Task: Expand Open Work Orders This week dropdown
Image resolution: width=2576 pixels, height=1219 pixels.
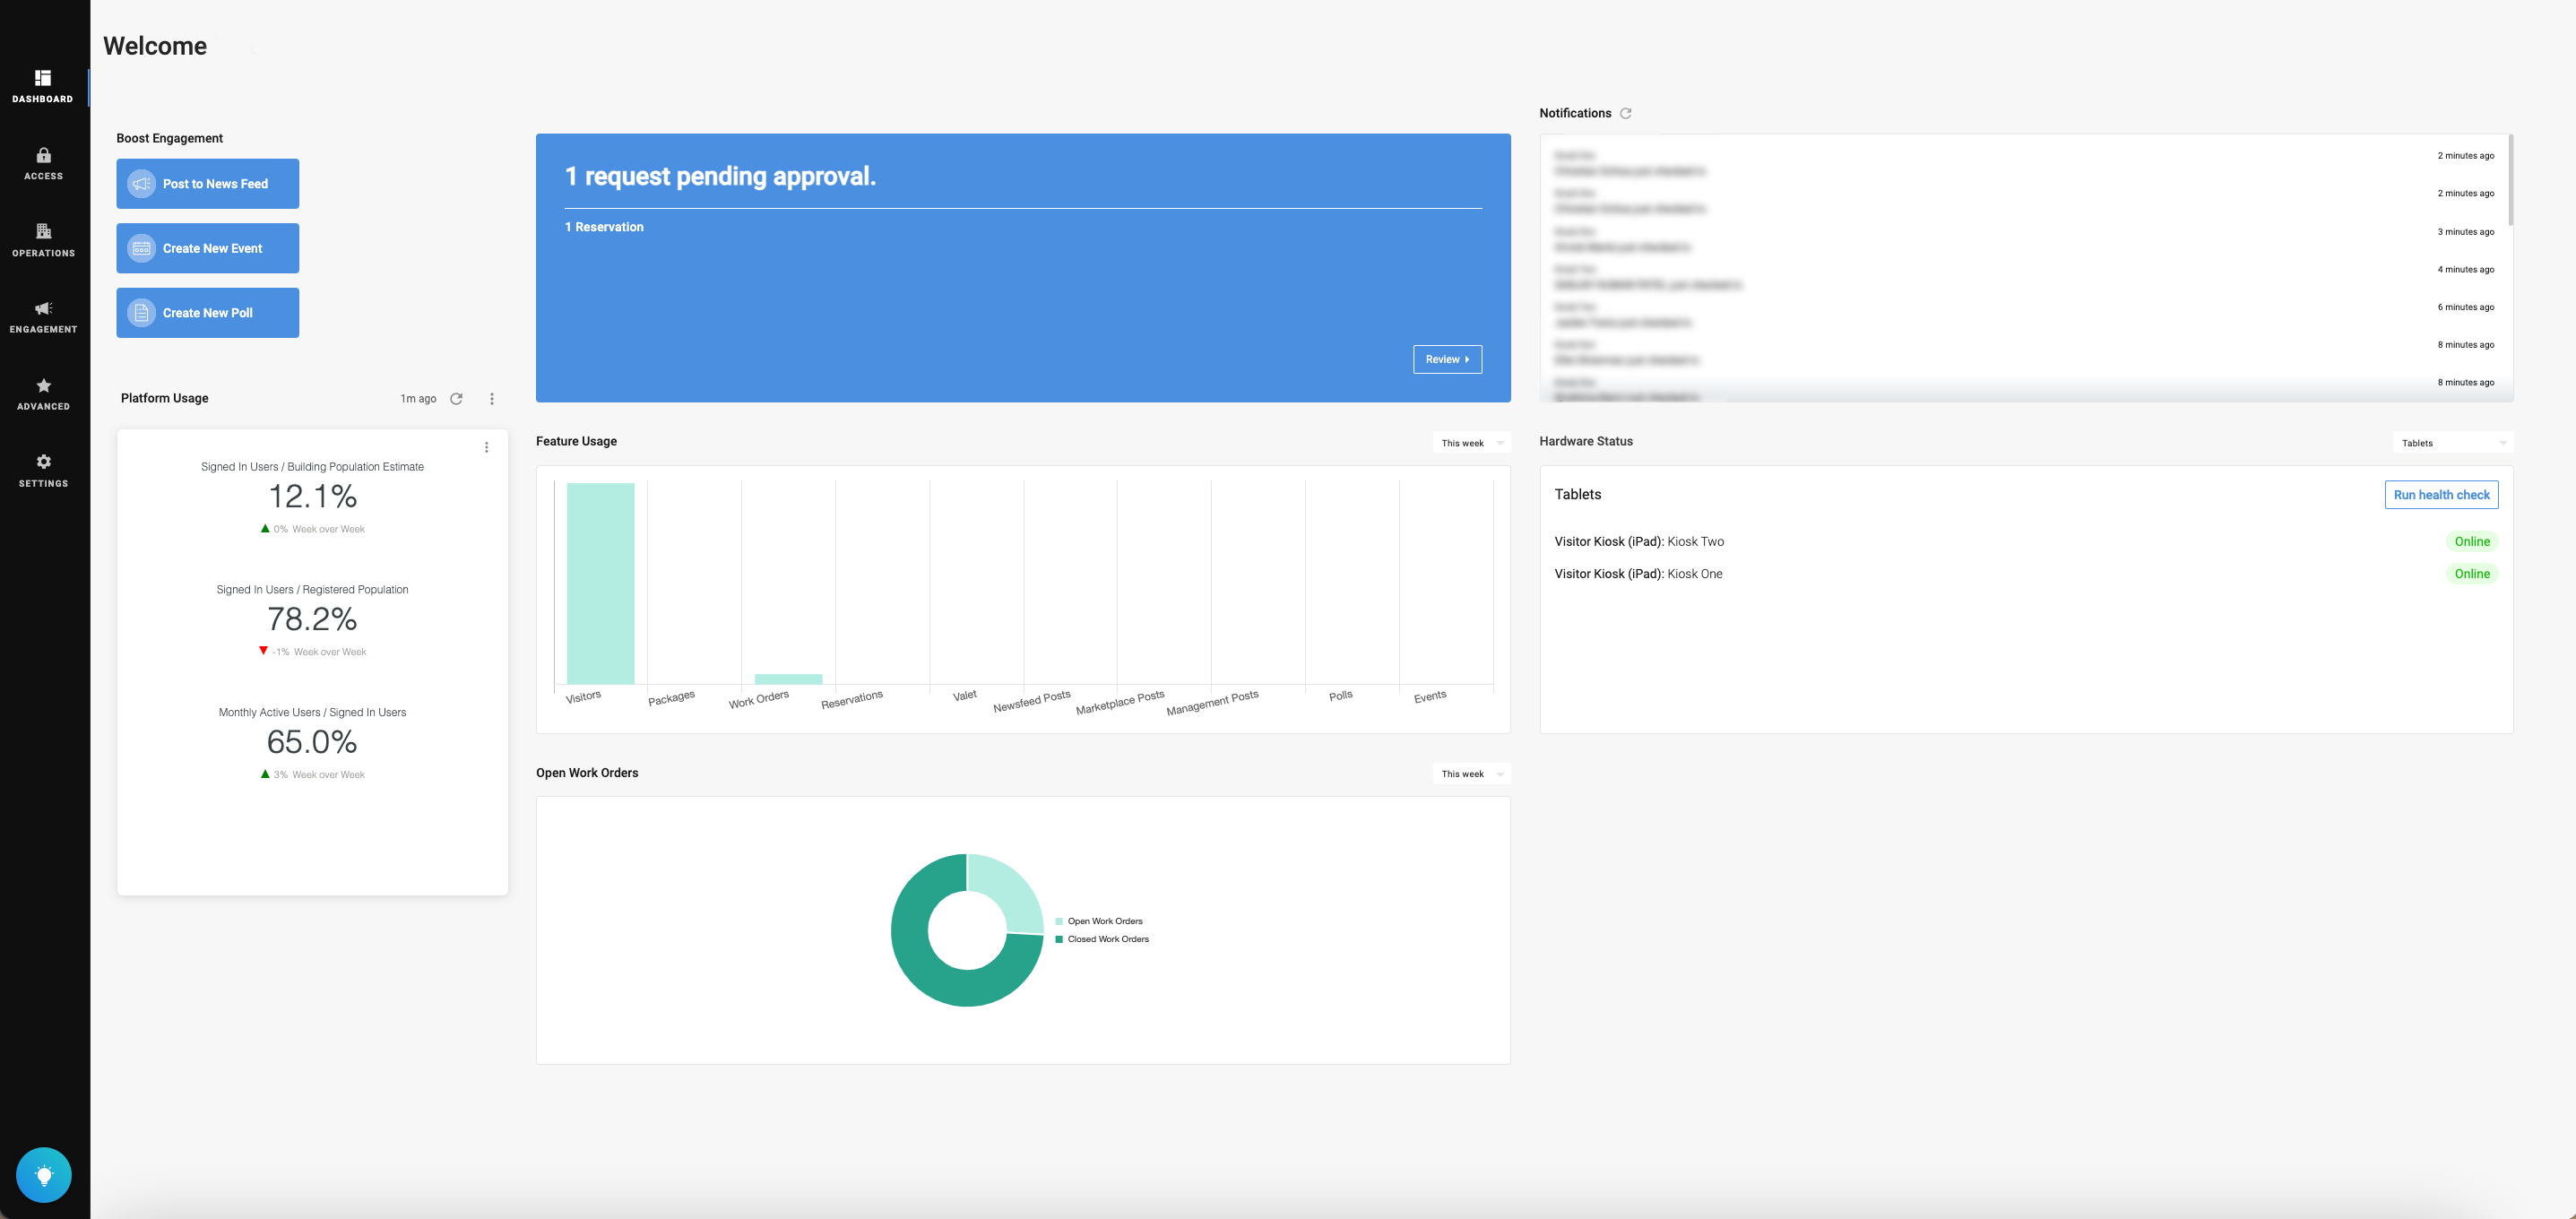Action: pos(1471,774)
